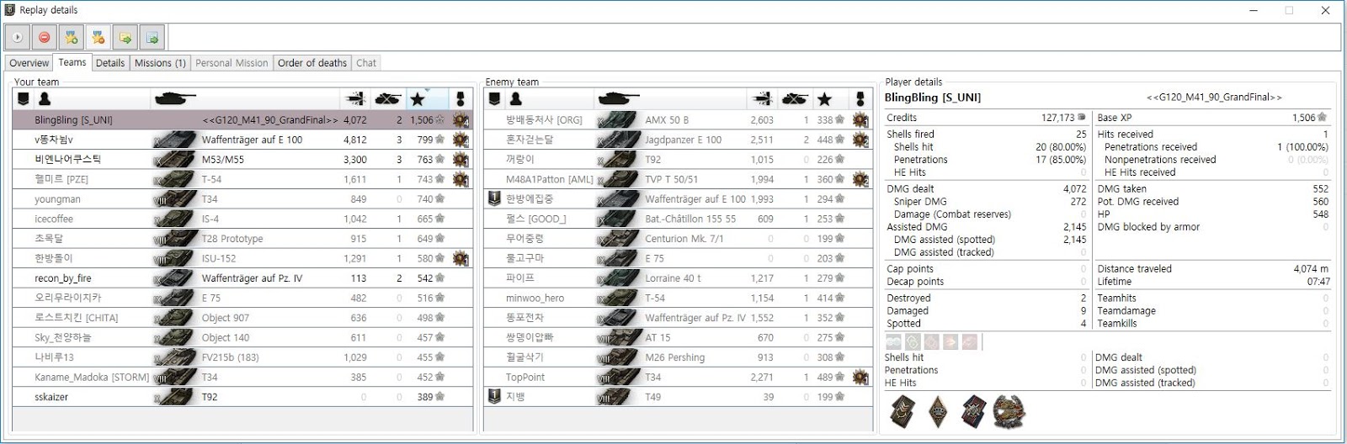
Task: Sort Enemy team by kills icon column
Action: [x=795, y=99]
